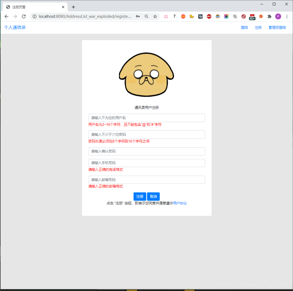Open a new browser tab
The width and height of the screenshot is (293, 291).
coord(73,7)
